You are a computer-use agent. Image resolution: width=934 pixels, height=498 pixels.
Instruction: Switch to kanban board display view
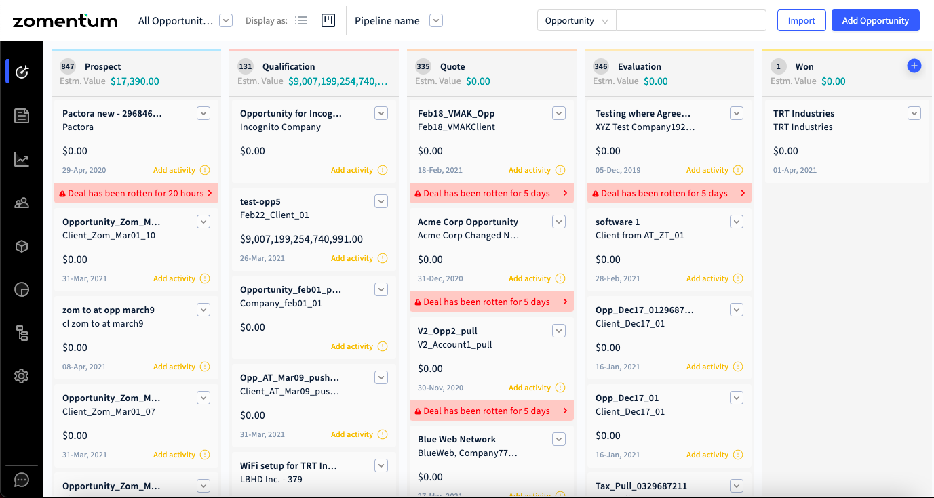(x=328, y=20)
